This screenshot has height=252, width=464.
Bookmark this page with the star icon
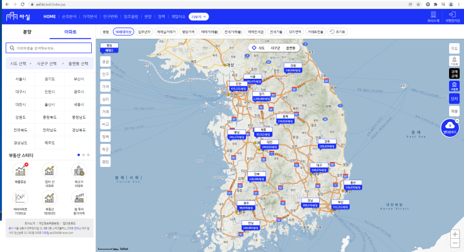[418, 4]
